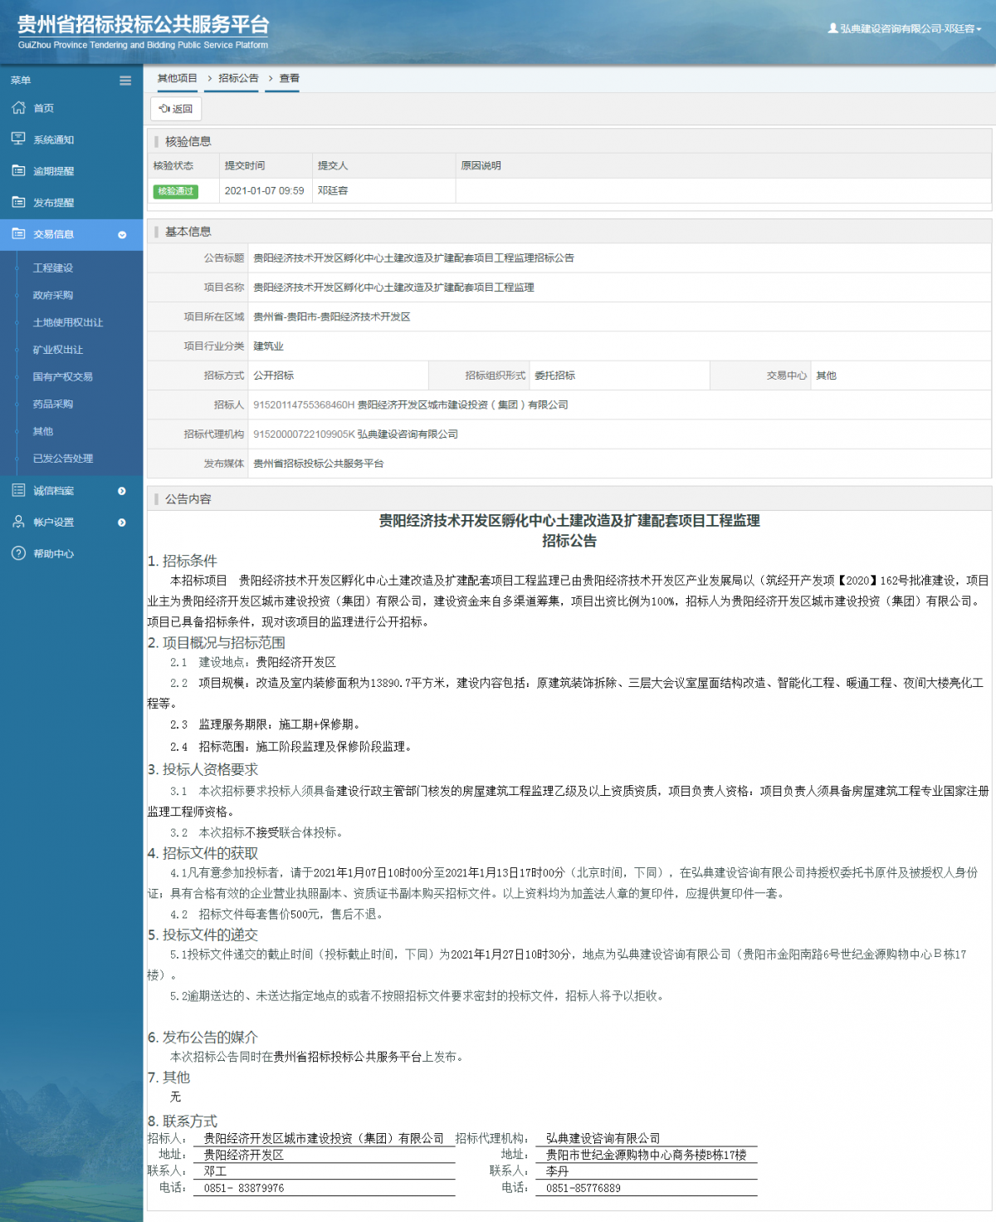Image resolution: width=996 pixels, height=1222 pixels.
Task: Click heading 3. 投标人资格要求
Action: coord(203,770)
